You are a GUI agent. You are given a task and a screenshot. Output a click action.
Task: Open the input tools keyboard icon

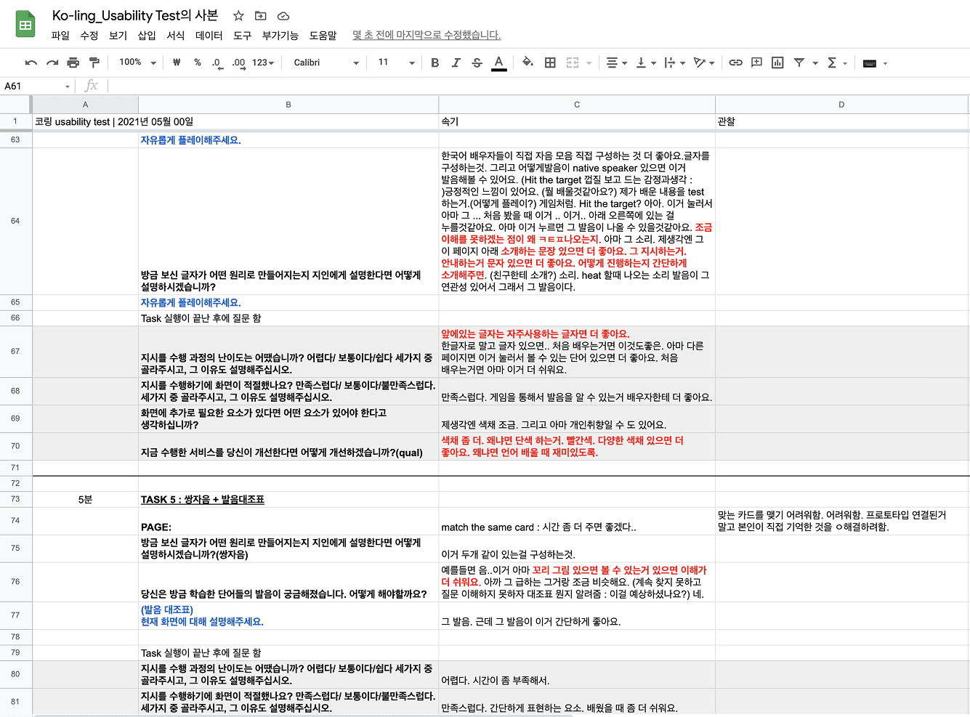pyautogui.click(x=869, y=63)
